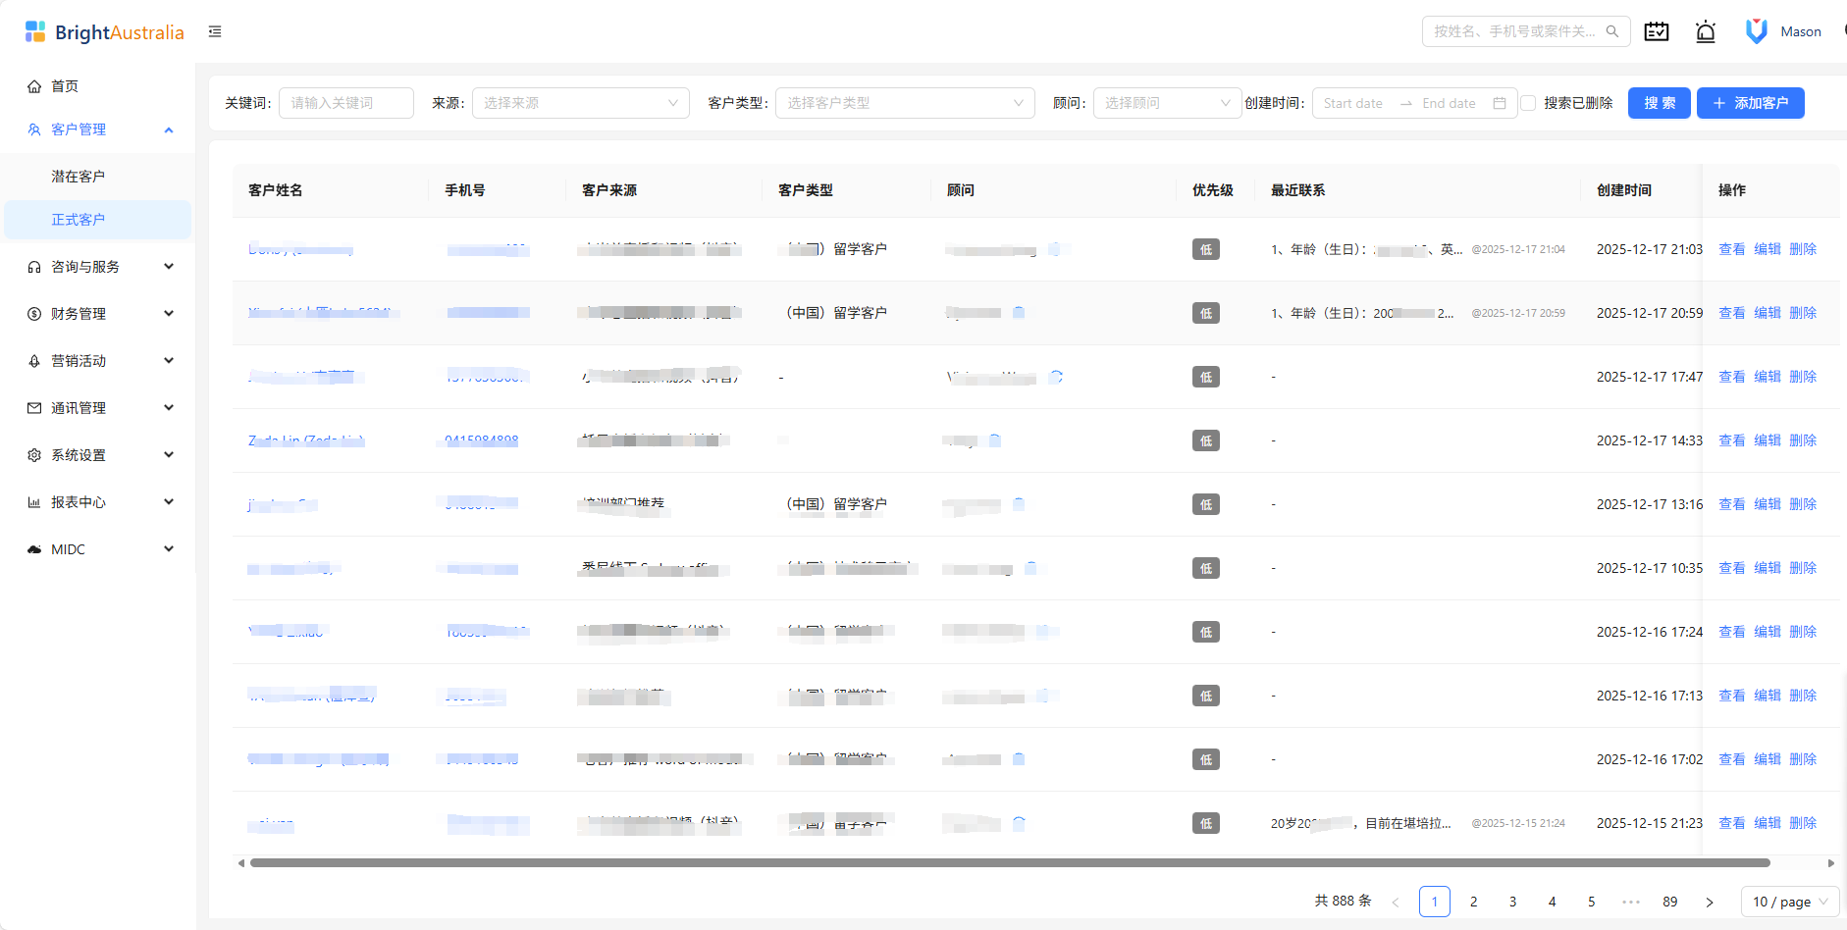1847x930 pixels.
Task: Change the 10 / page page size selector
Action: (1789, 901)
